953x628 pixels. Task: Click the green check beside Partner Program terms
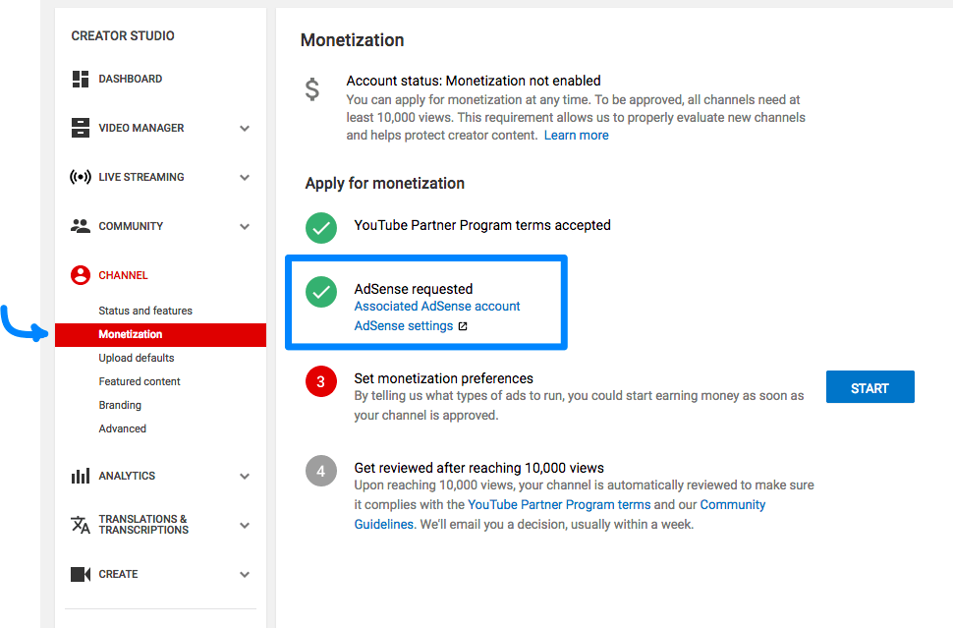coord(321,228)
